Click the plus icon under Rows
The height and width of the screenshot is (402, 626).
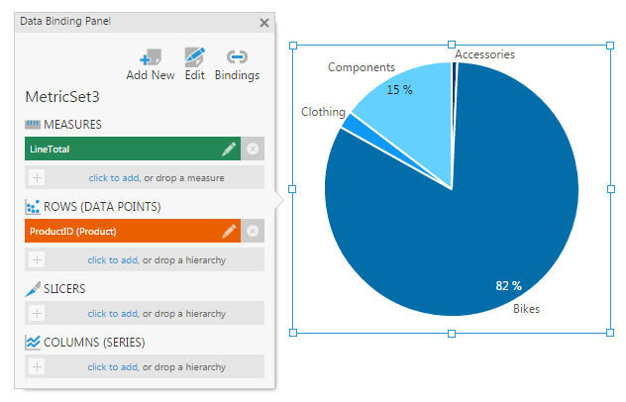point(37,259)
